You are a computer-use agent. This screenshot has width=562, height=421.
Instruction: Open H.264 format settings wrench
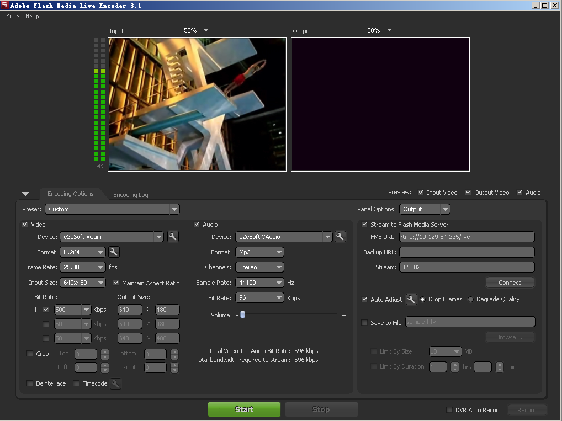pos(114,252)
